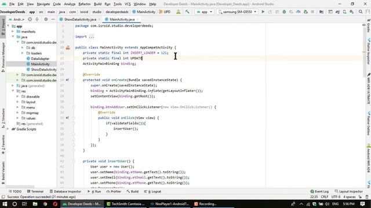The image size is (371, 208).
Task: Open Event Log in status area
Action: [x=319, y=191]
